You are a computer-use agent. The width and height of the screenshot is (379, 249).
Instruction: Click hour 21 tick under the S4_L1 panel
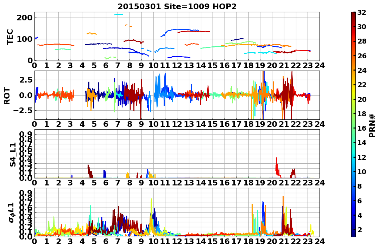point(284,183)
